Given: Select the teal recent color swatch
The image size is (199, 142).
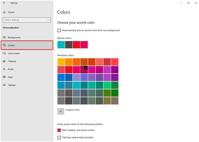Looking at the screenshot, I should [61, 45].
